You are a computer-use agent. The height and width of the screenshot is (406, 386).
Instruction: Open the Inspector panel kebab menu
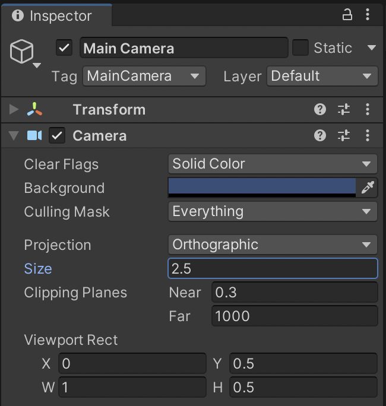pyautogui.click(x=369, y=15)
